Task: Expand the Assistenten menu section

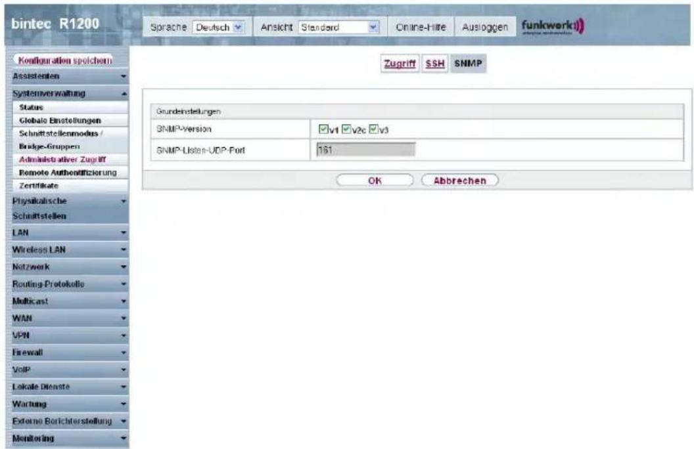Action: coord(70,76)
